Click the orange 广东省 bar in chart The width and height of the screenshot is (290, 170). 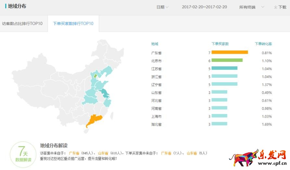[x=230, y=52]
